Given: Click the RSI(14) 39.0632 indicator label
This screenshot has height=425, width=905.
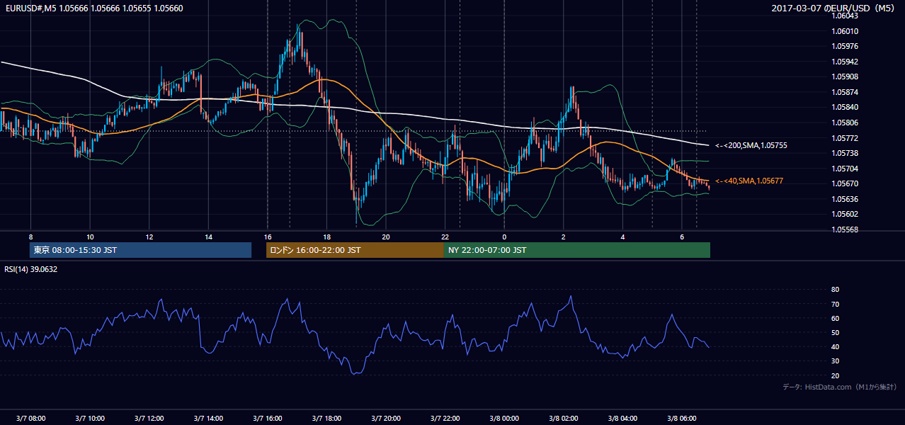Looking at the screenshot, I should pyautogui.click(x=31, y=269).
